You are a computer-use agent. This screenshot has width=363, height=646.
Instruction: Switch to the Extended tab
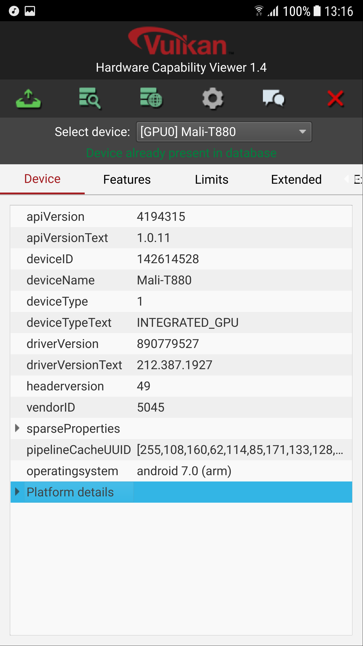[x=296, y=180]
